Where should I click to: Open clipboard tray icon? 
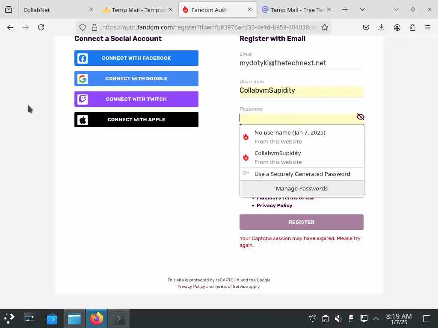pos(325,319)
